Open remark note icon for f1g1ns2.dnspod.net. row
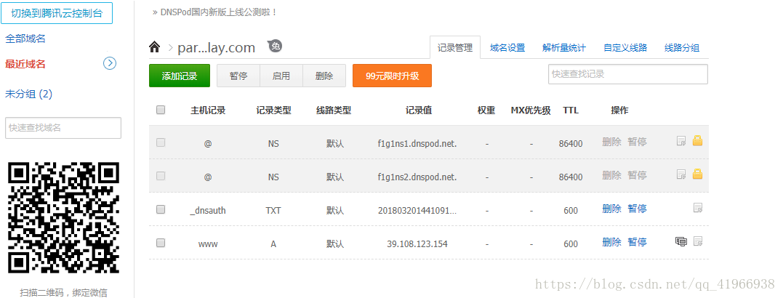Screen dimensions: 783x298 681,174
